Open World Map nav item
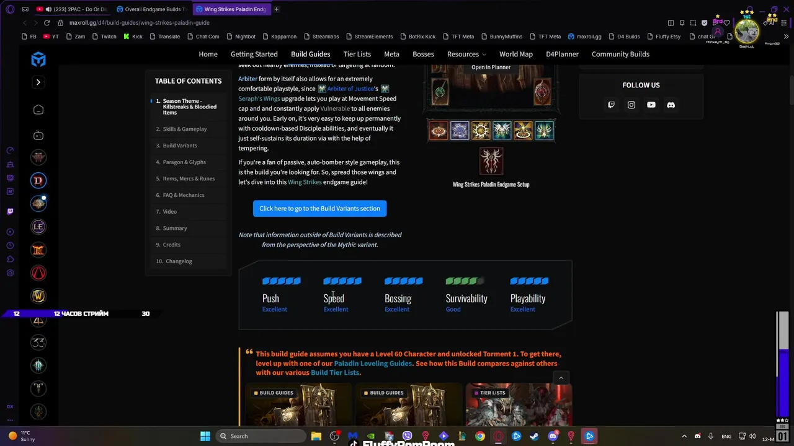Screen dimensions: 794x446 516,54
